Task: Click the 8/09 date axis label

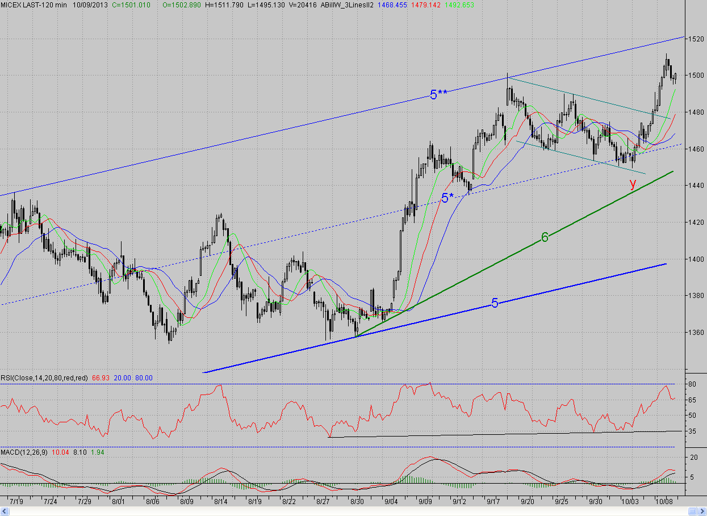Action: (x=187, y=502)
